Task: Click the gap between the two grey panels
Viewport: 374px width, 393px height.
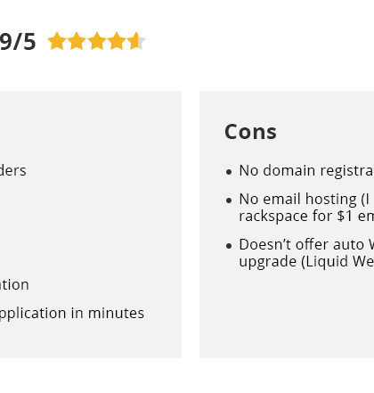Action: (x=191, y=225)
